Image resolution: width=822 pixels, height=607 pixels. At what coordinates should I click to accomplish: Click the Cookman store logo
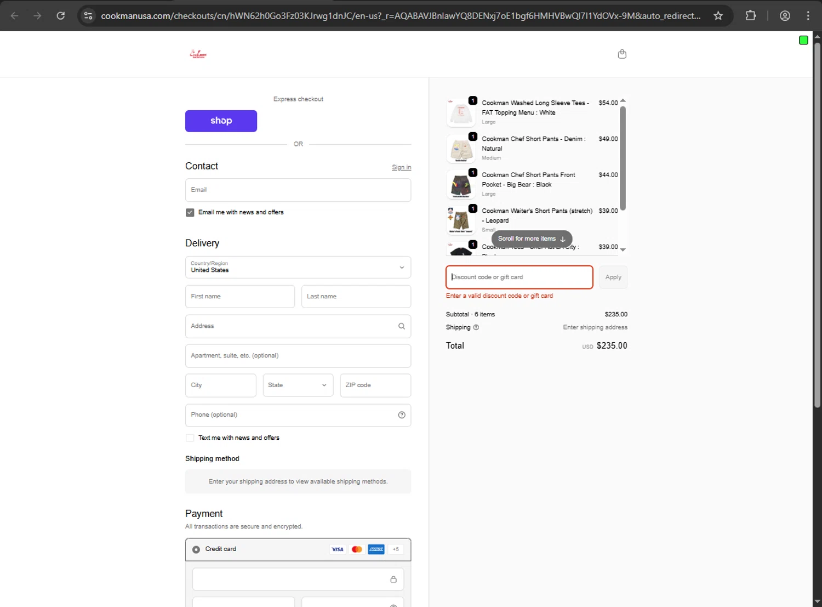coord(198,54)
